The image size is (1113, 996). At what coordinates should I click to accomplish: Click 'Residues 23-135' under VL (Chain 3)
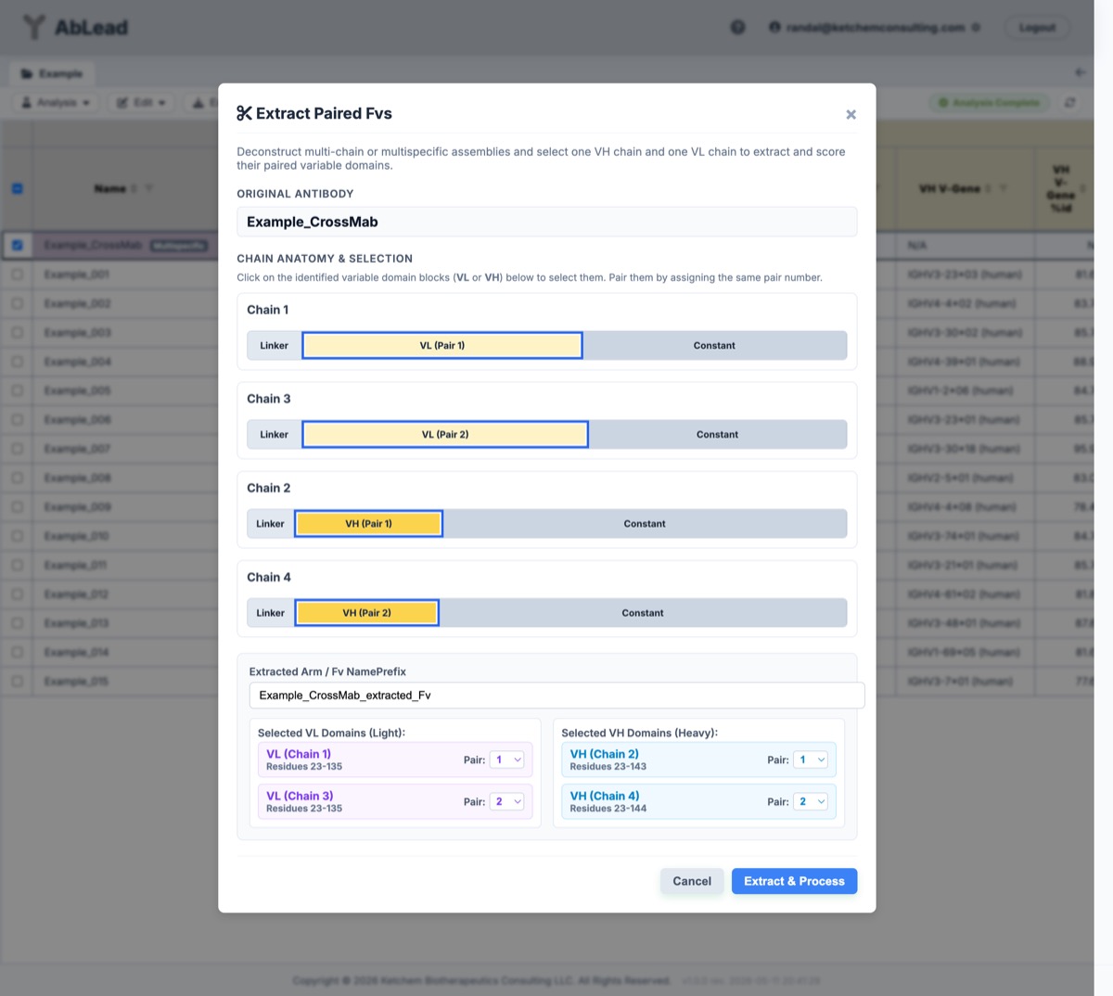pyautogui.click(x=304, y=809)
